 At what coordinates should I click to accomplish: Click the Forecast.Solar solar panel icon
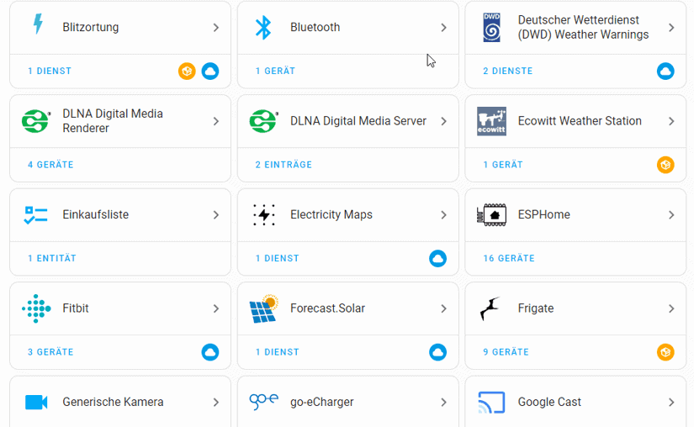coord(264,308)
